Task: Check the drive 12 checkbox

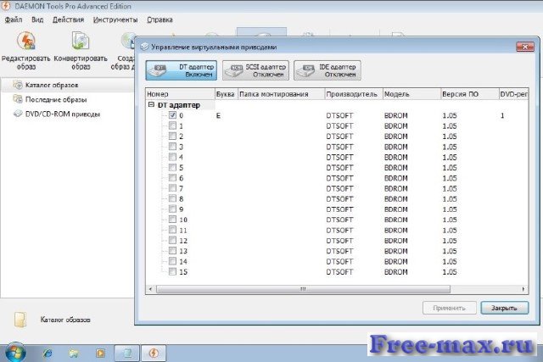Action: coord(172,240)
